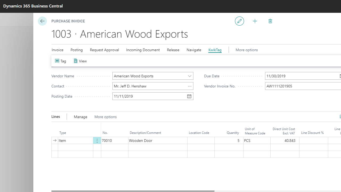Select the KwikTag tab
341x192 pixels.
[215, 50]
